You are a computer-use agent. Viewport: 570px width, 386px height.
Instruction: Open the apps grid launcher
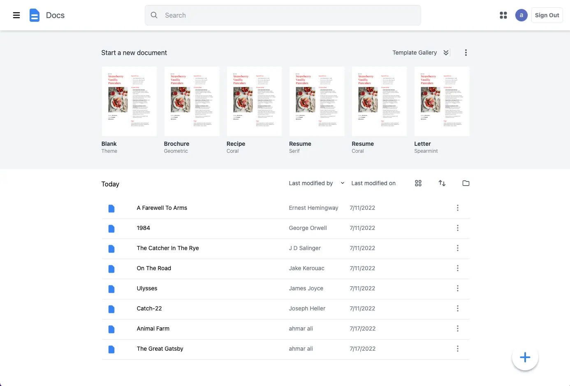click(503, 15)
